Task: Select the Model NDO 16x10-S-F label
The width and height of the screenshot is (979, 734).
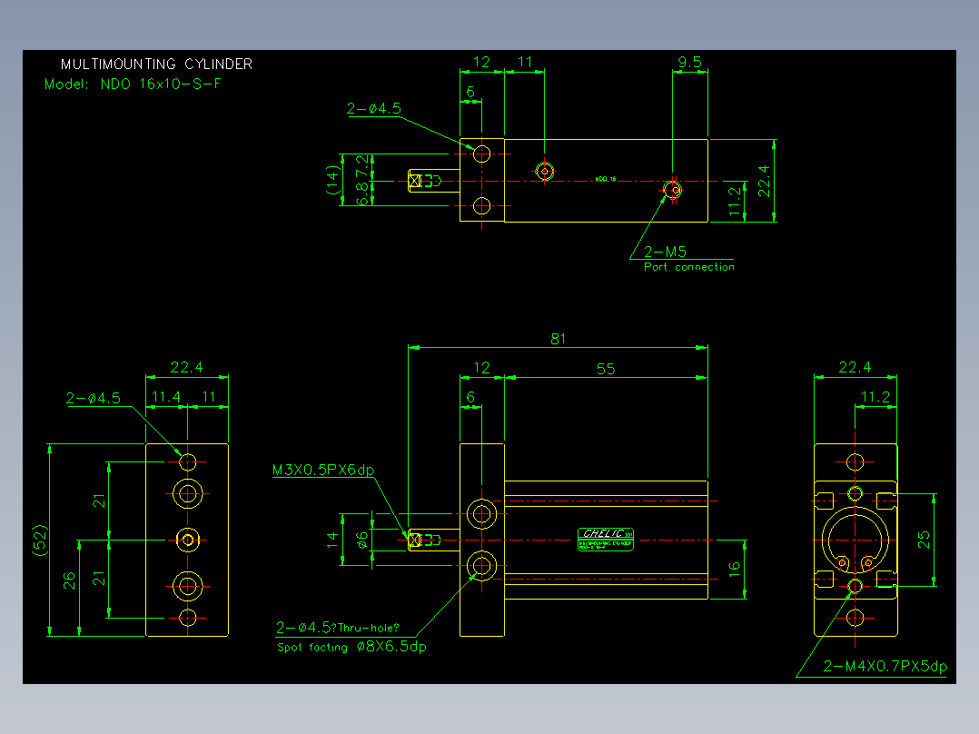Action: 133,84
